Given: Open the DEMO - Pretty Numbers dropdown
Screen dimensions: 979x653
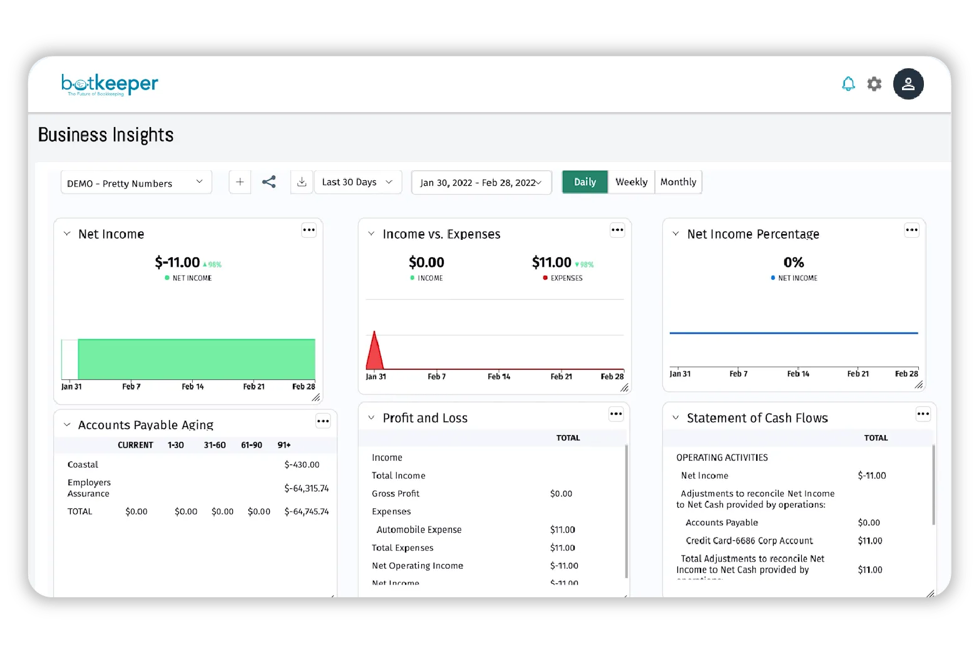Looking at the screenshot, I should [136, 183].
